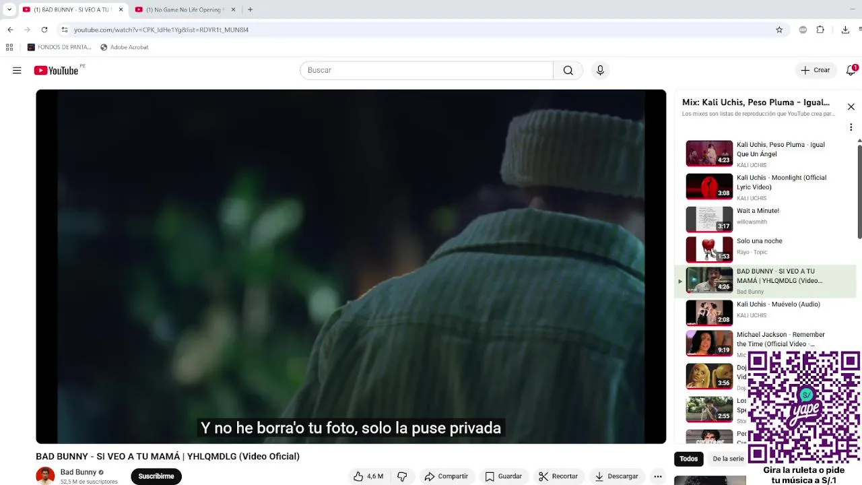This screenshot has height=485, width=862.
Task: Focus the Buscar search field
Action: (x=426, y=70)
